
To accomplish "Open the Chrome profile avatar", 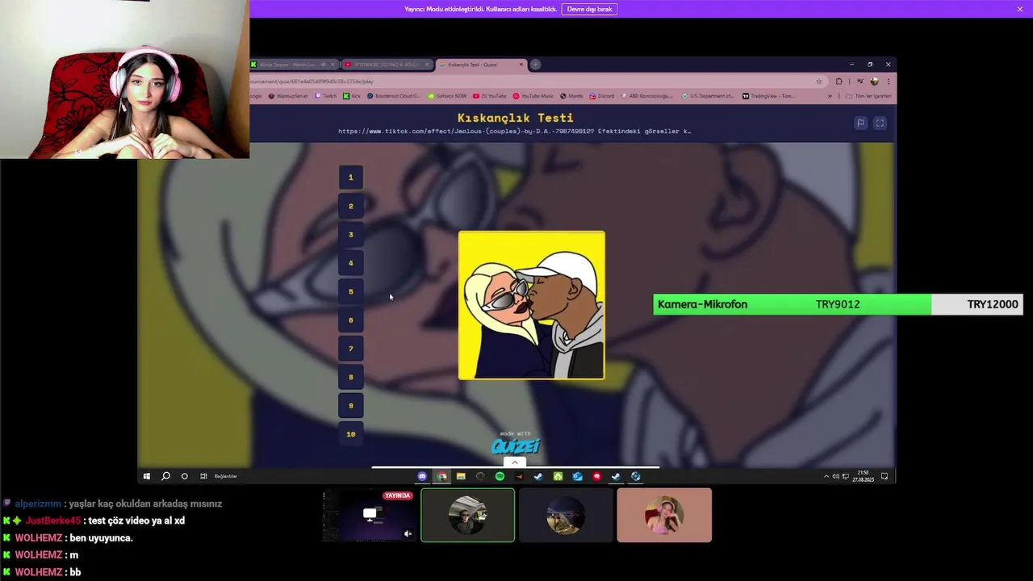I will pos(874,82).
